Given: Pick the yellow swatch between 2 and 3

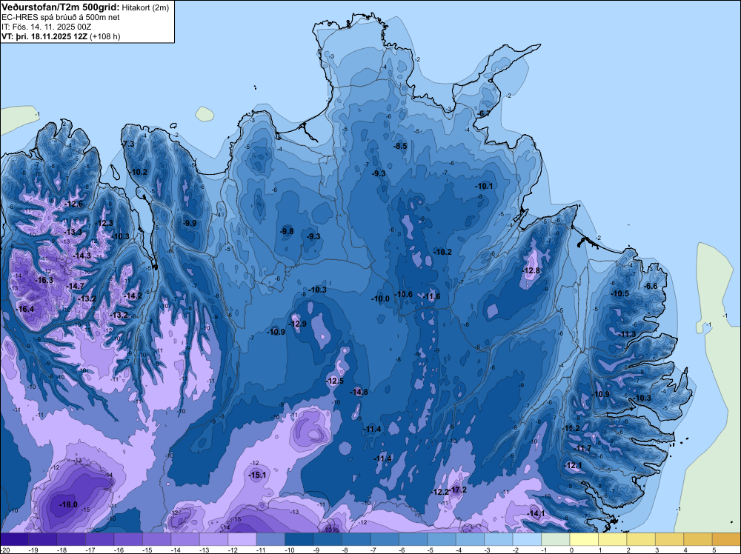Looking at the screenshot, I should [x=641, y=539].
